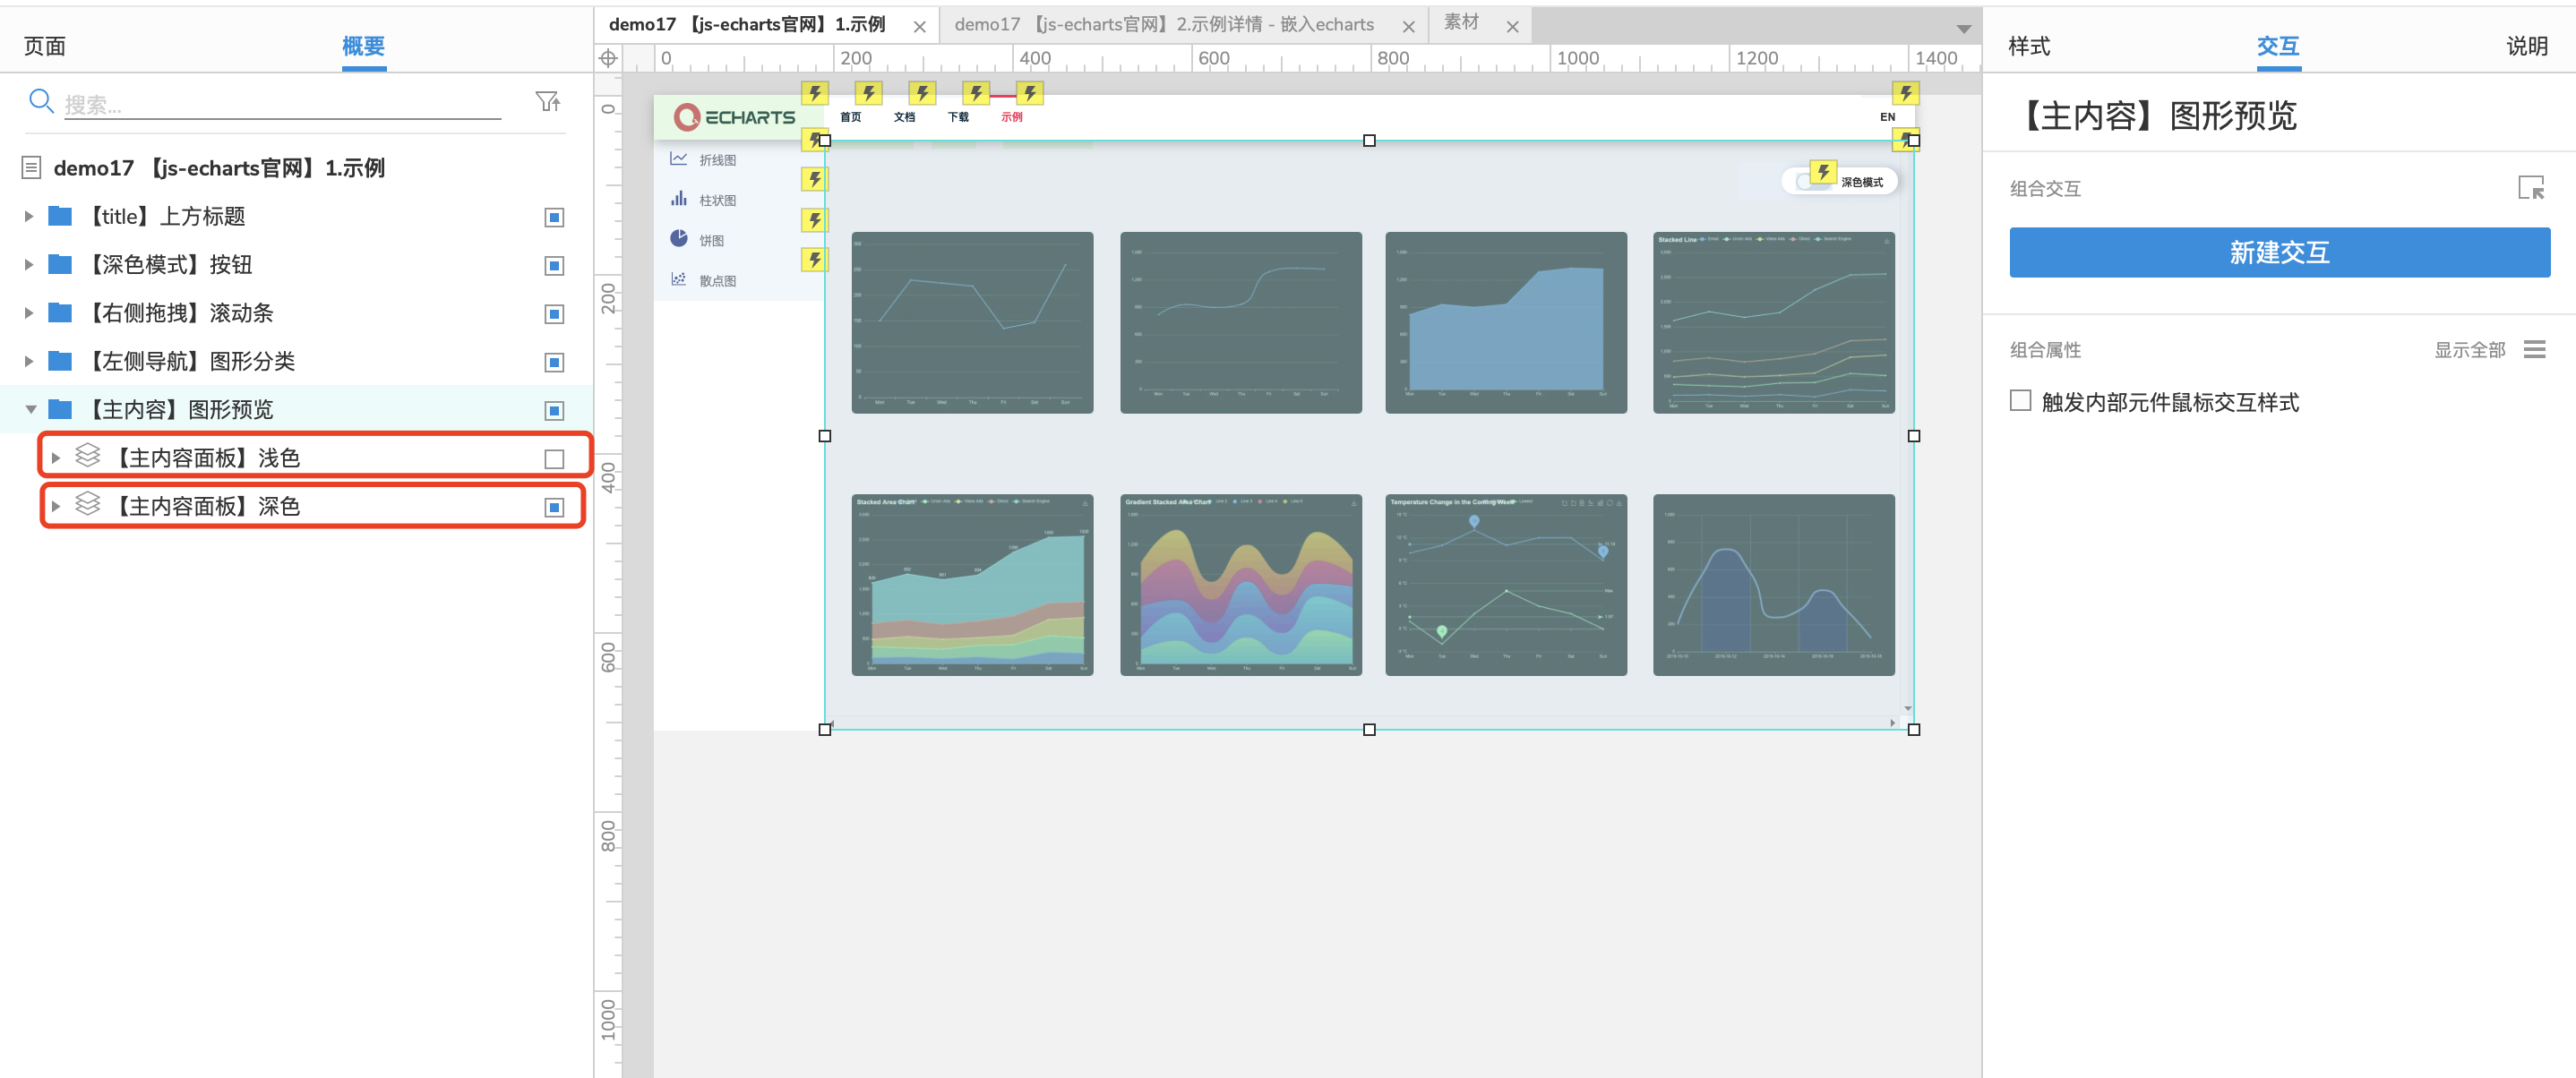
Task: Click lightning interaction badge above 示例
Action: tap(1029, 94)
